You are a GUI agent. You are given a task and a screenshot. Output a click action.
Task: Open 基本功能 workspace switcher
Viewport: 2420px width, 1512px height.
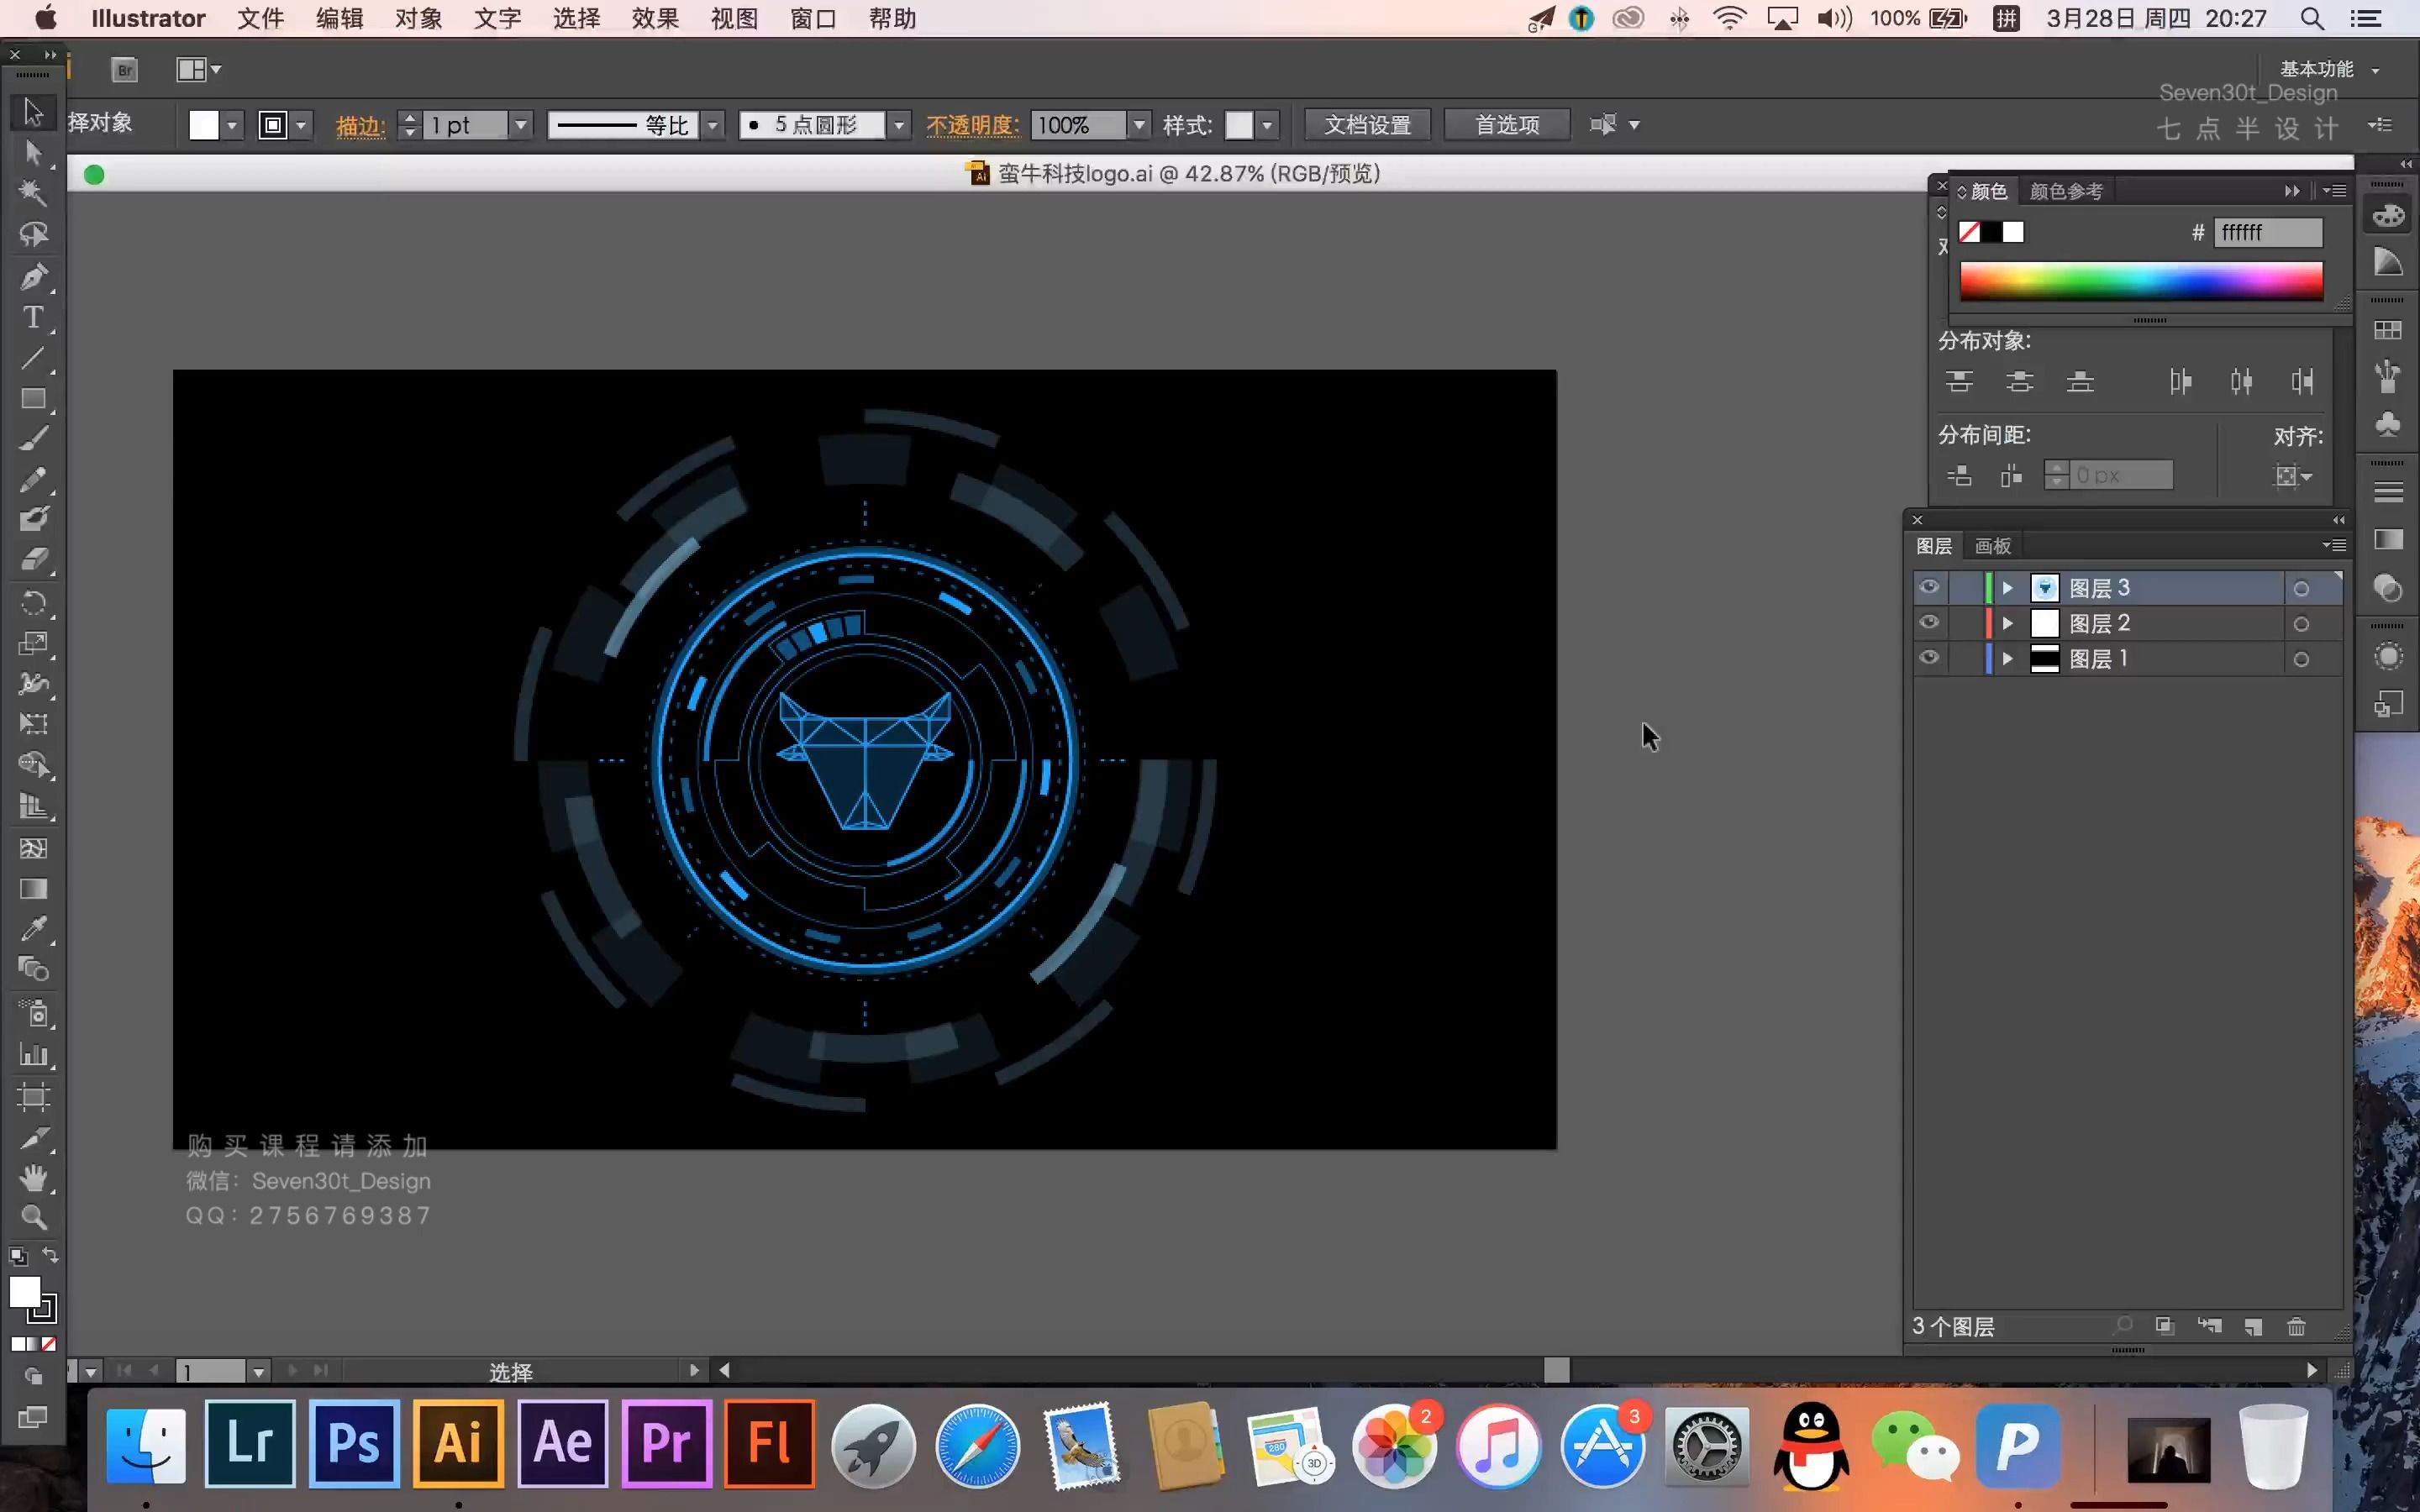pos(2328,69)
